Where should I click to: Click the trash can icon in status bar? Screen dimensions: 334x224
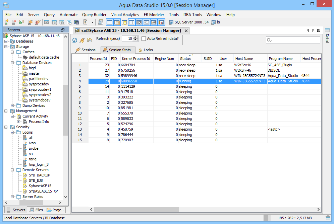tap(328, 218)
